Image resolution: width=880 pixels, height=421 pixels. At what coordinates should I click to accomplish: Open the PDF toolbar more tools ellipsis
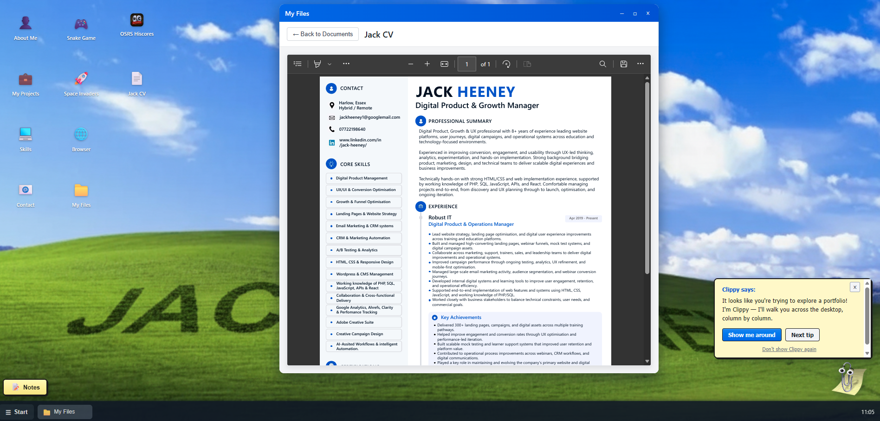pyautogui.click(x=346, y=64)
